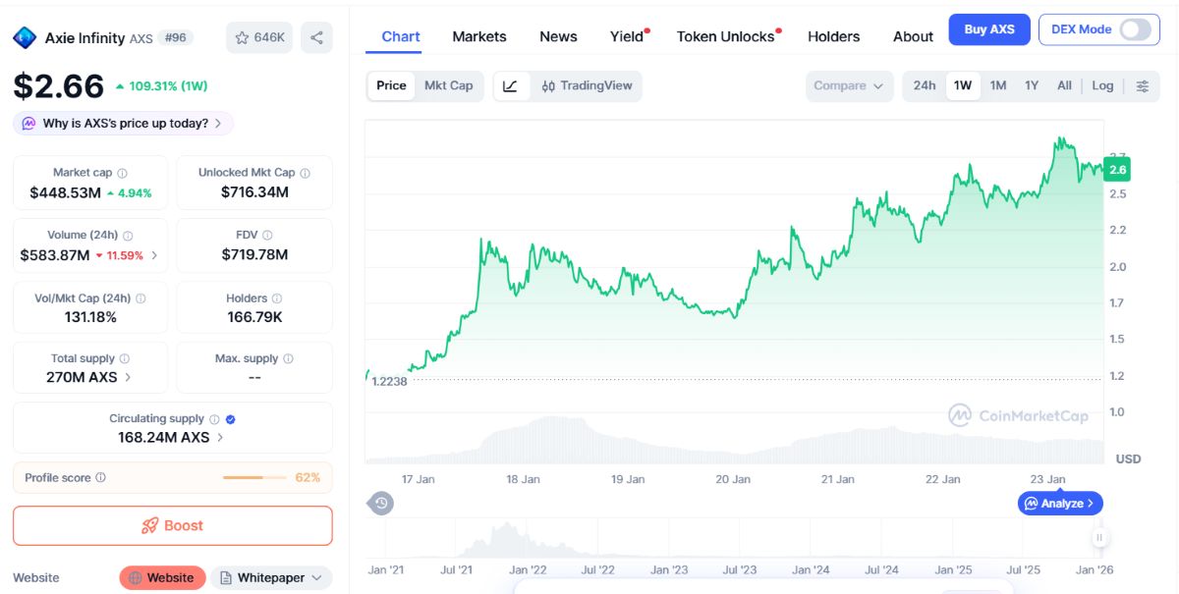Click Circulating supply info icon
Image resolution: width=1179 pixels, height=594 pixels.
[214, 419]
